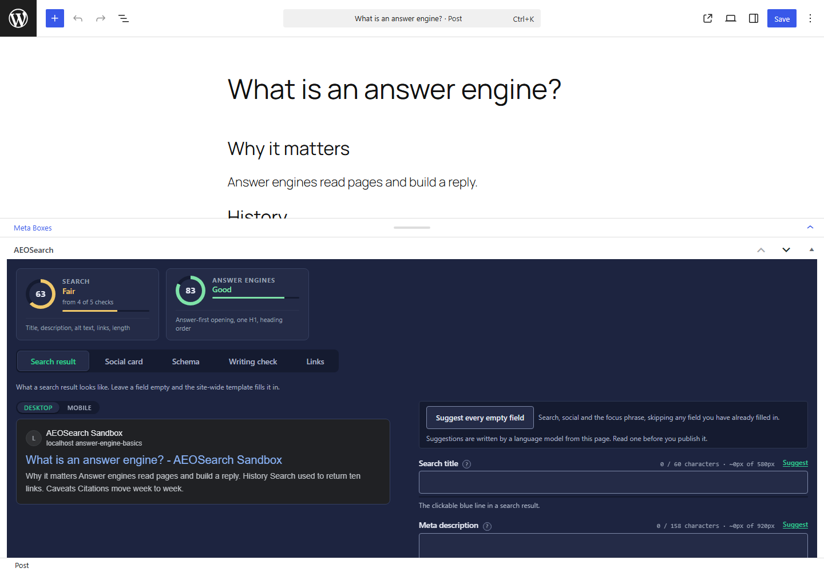
Task: Focus the Search title input field
Action: [x=613, y=482]
